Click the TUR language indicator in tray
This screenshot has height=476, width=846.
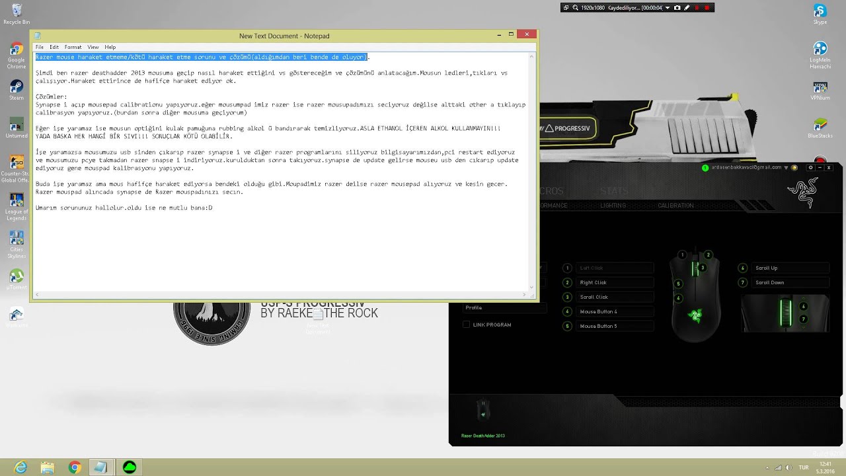804,467
